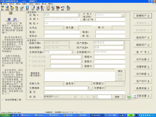Viewport: 156px width, 117px height.
Task: Open the 统计 statistics chart toolbar icon
Action: click(x=58, y=8)
